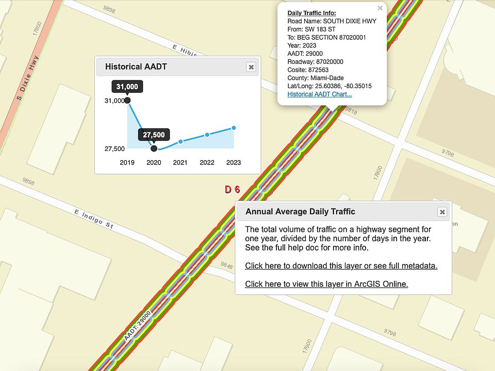Dismiss the Daily Traffic Info popup
Screen dimensions: 495x371
click(x=380, y=8)
